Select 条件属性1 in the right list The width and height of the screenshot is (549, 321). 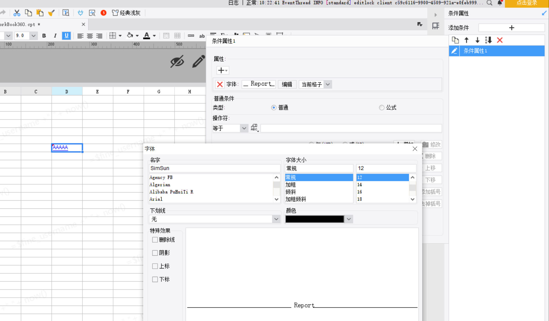point(502,51)
